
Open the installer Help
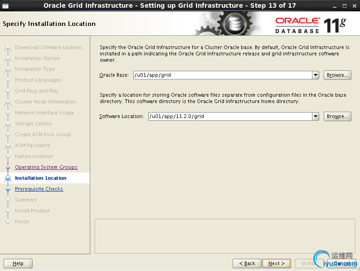[18, 263]
